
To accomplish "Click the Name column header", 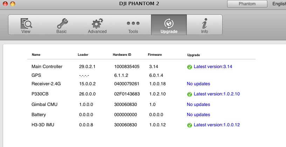I will (x=36, y=55).
